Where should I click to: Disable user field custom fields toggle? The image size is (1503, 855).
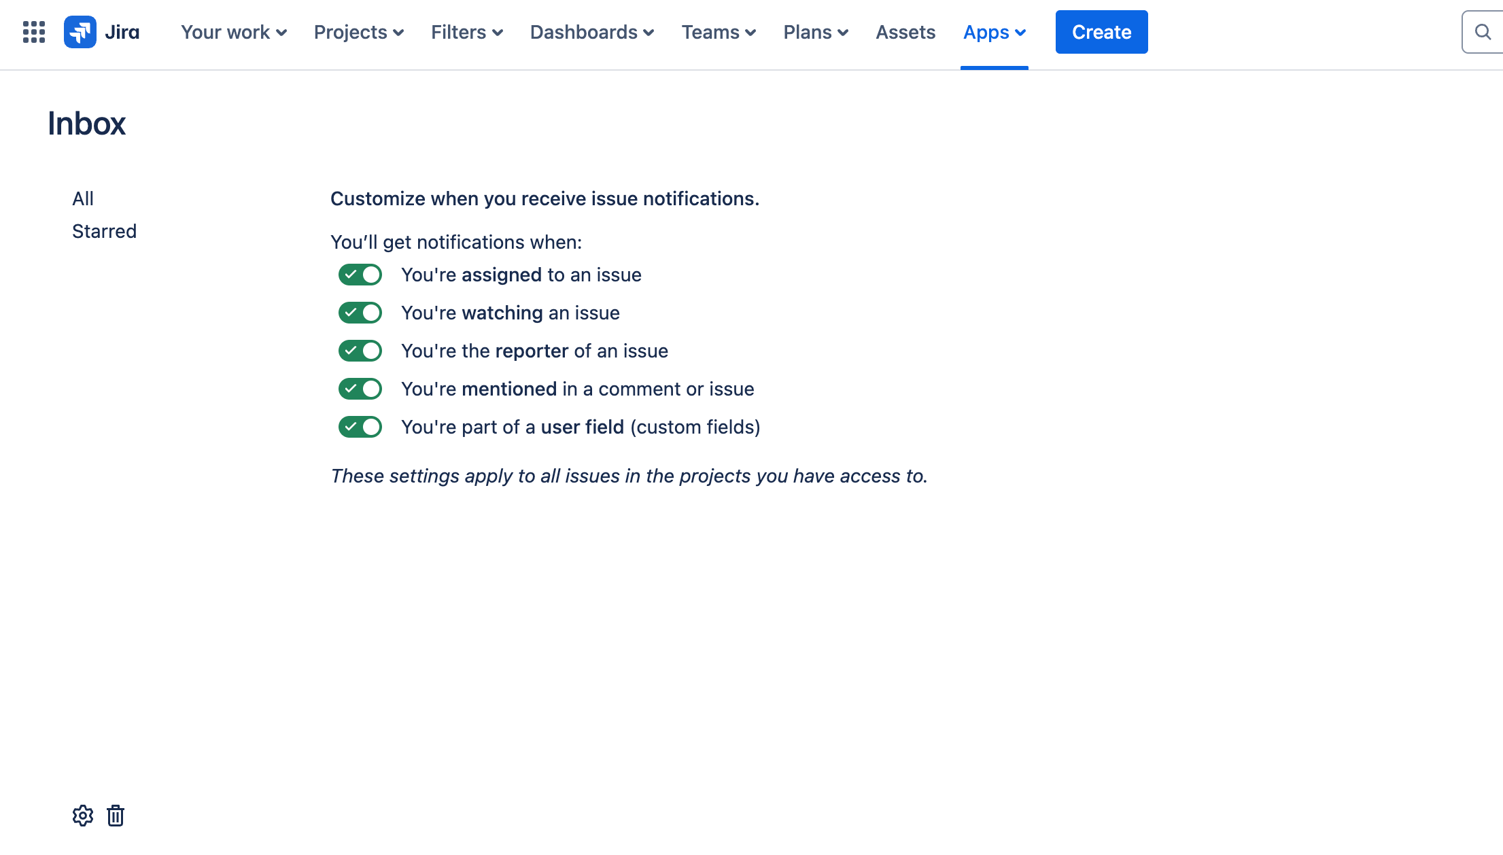(x=360, y=427)
